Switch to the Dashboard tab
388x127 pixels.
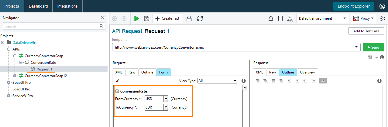(38, 6)
